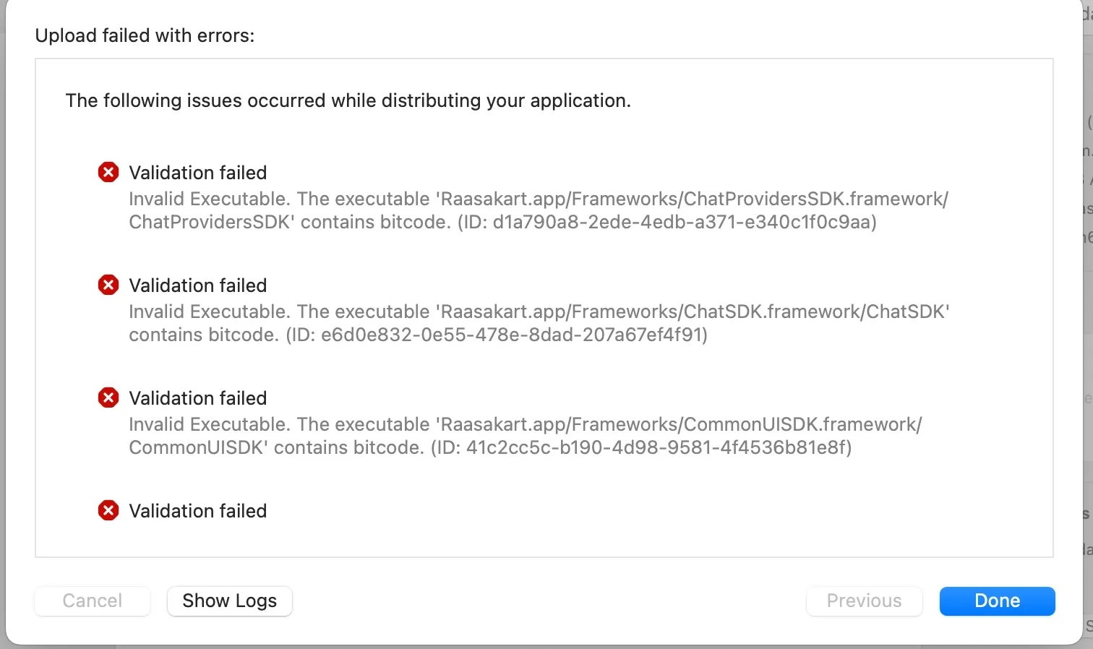Viewport: 1093px width, 649px height.
Task: Select first Validation failed heading
Action: tap(198, 173)
